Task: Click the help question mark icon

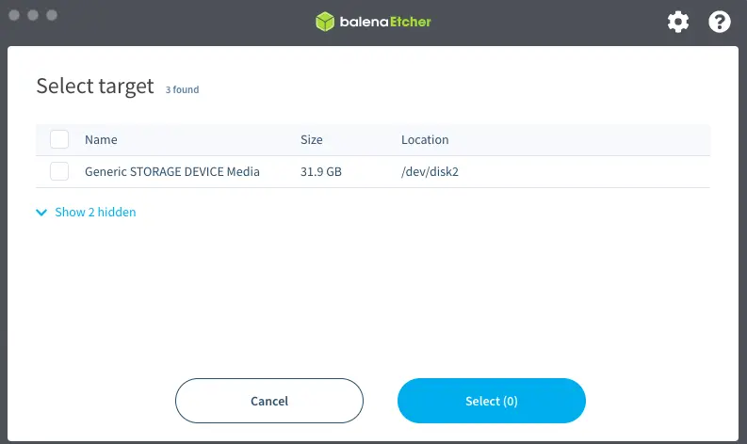Action: point(720,22)
